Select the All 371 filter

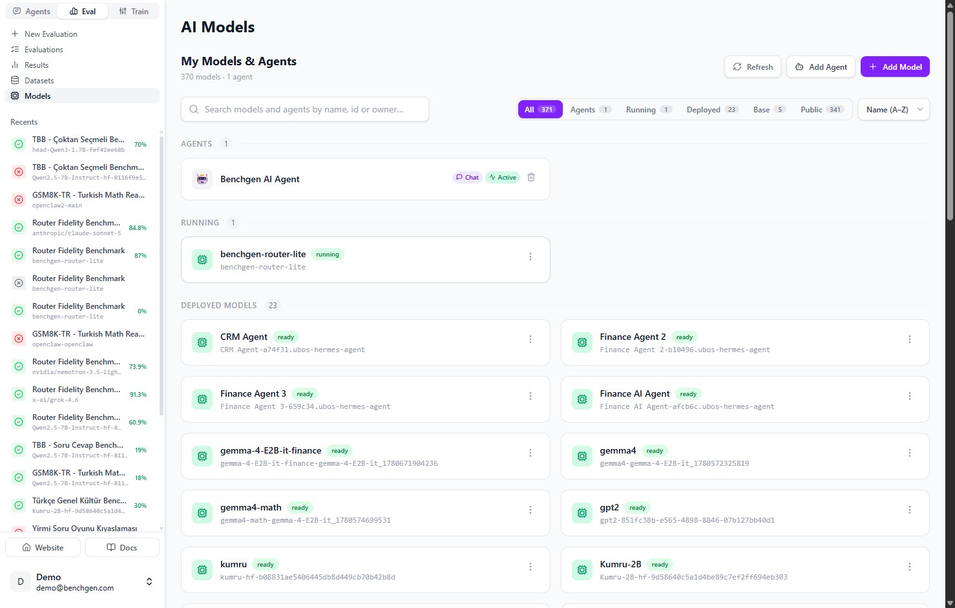point(540,109)
